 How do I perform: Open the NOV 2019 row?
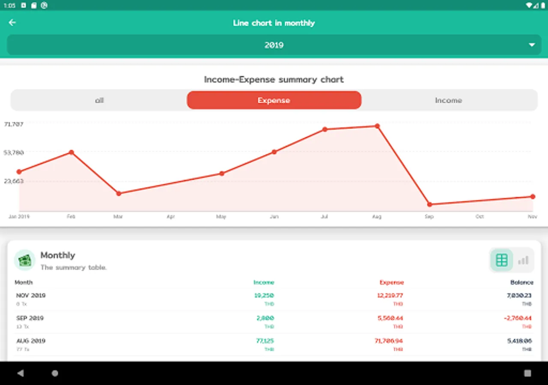[274, 299]
